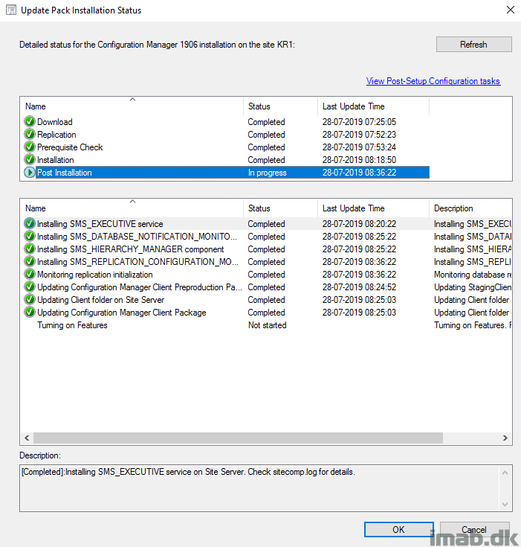Click the check icon for SMS_DATABASE_NOTIFICATION_MONITO row

pos(30,236)
